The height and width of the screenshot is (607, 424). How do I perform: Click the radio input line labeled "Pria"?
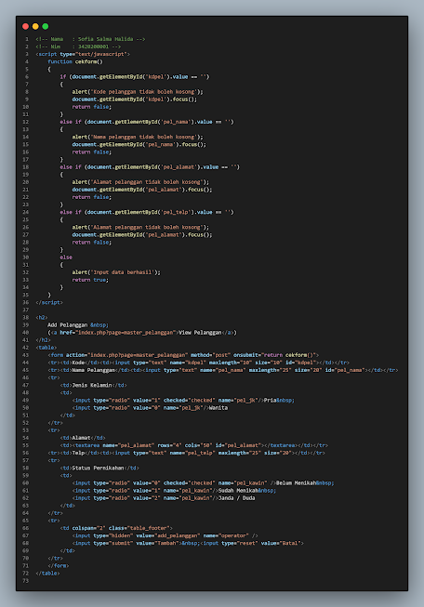tap(183, 401)
